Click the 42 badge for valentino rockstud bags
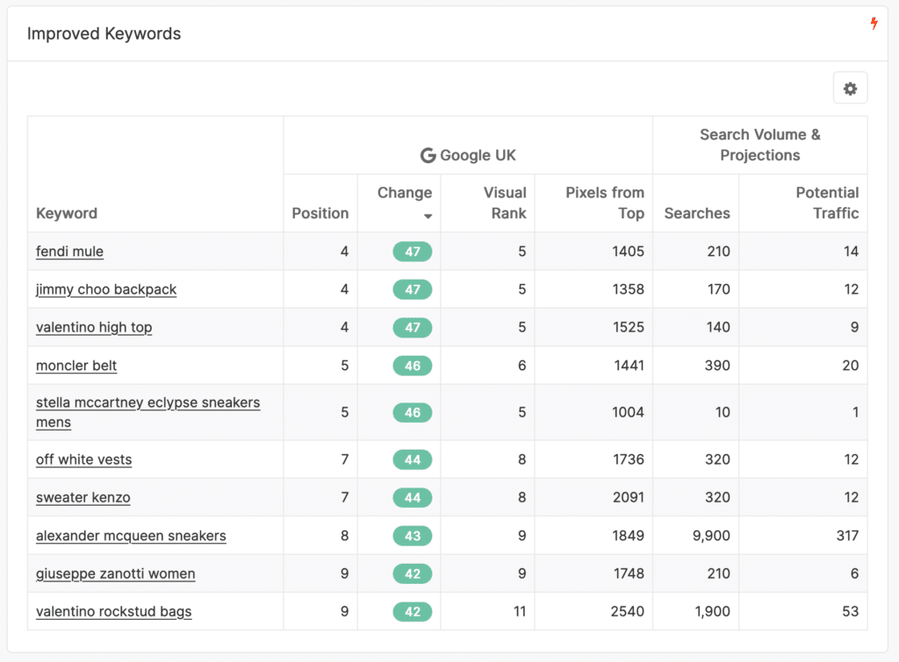This screenshot has width=899, height=662. click(x=413, y=611)
